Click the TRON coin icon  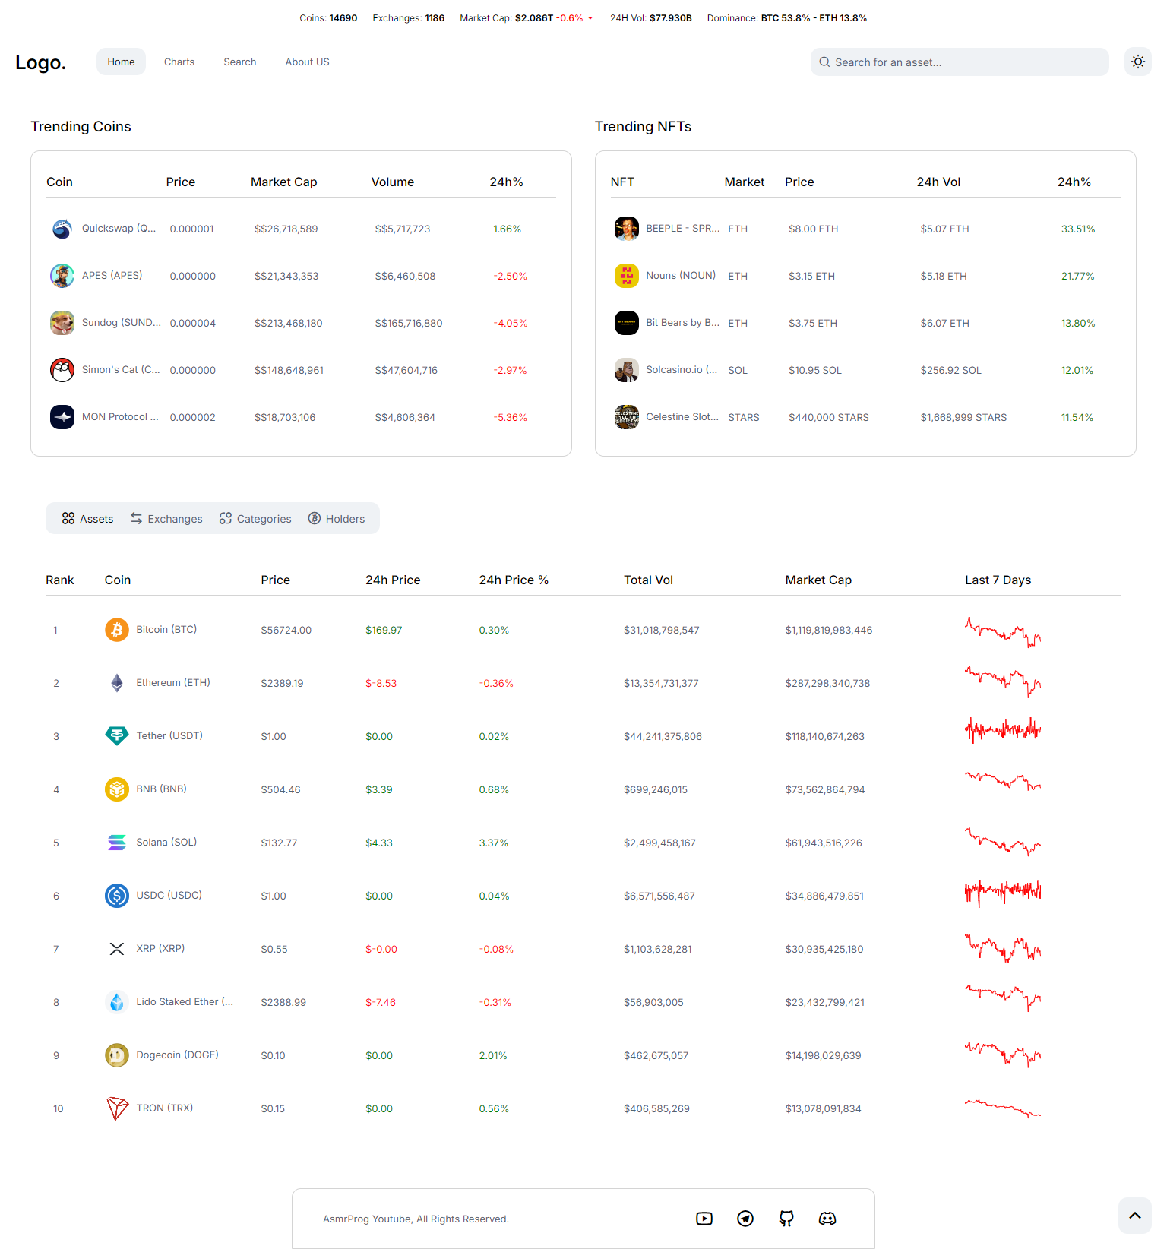click(117, 1108)
